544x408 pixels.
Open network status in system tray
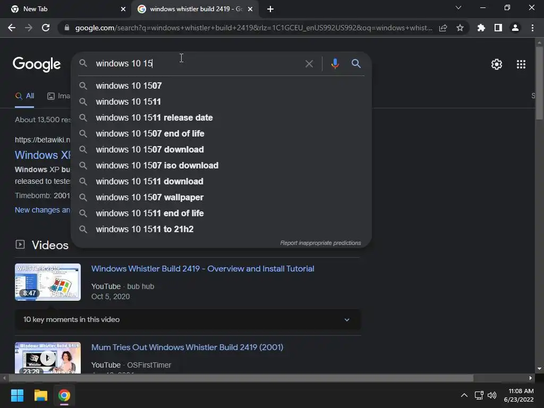click(x=479, y=395)
